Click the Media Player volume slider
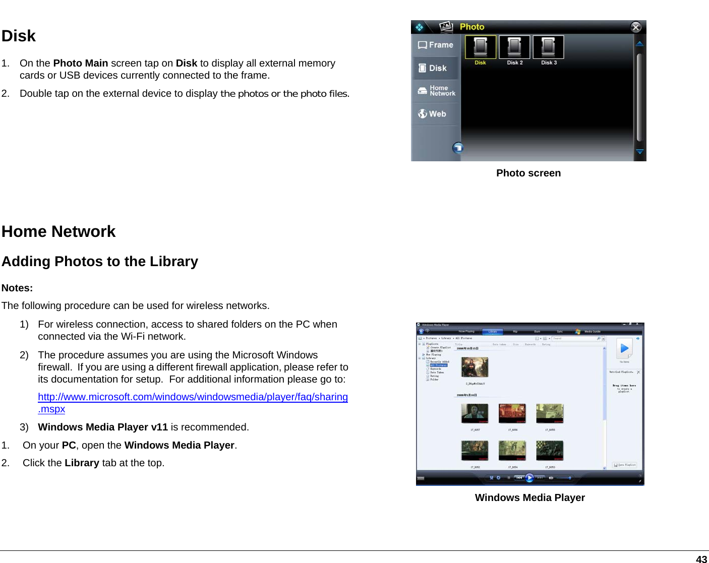 tap(563, 478)
